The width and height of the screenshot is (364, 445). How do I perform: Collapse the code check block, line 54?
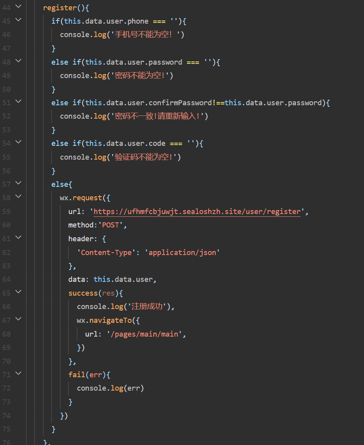[x=19, y=142]
